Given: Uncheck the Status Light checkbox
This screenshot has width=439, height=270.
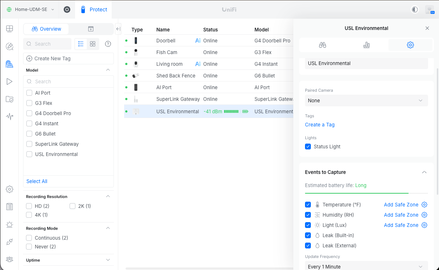Looking at the screenshot, I should [308, 147].
